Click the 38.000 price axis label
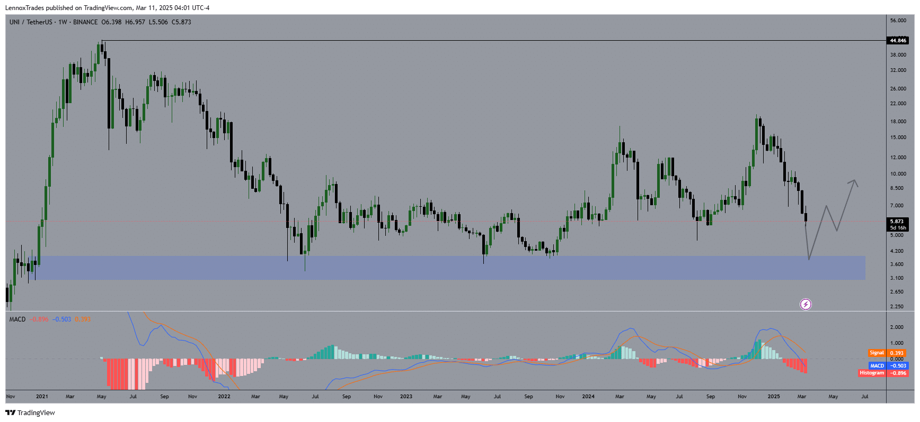Viewport: 920px width, 422px height. [898, 55]
